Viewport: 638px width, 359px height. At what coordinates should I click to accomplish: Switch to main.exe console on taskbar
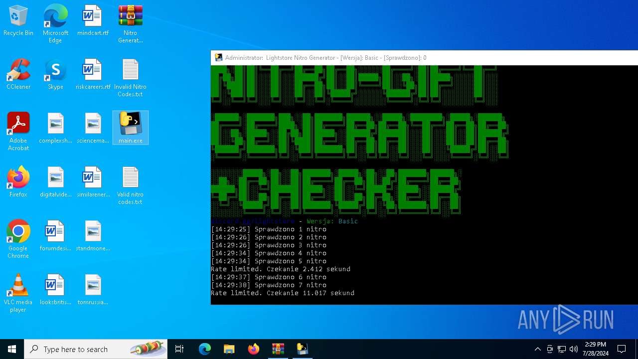coord(302,349)
